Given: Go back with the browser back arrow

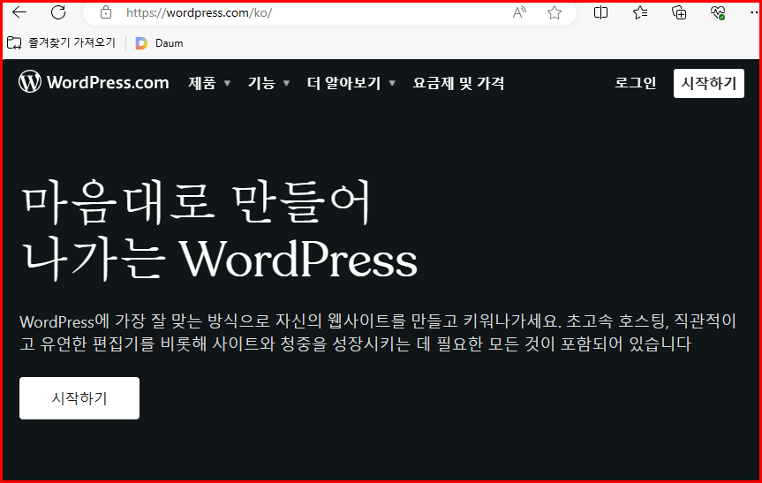Looking at the screenshot, I should (x=19, y=12).
